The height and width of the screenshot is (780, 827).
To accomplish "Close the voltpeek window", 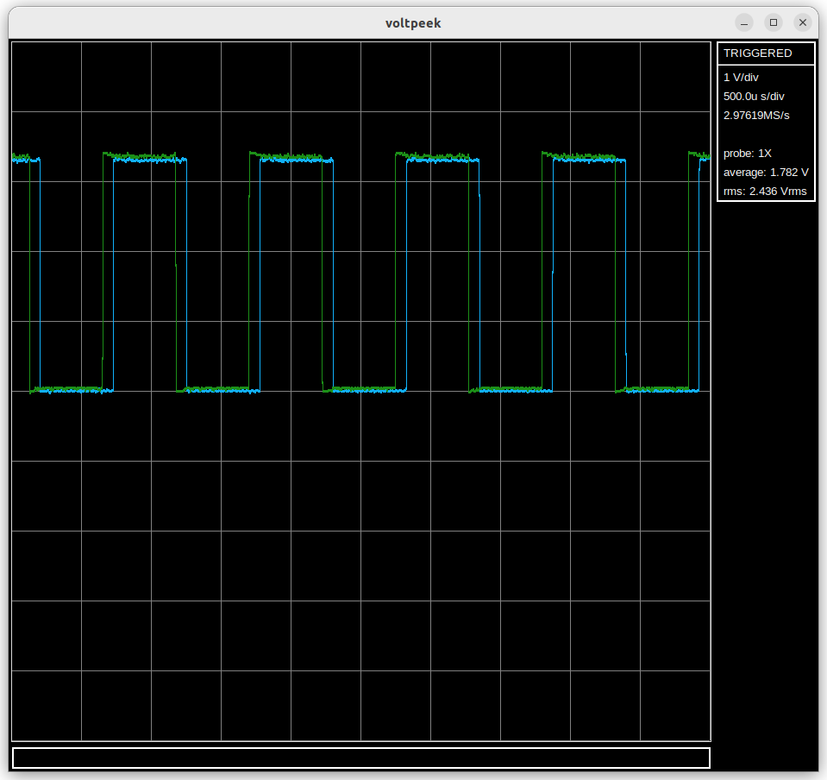I will point(803,22).
